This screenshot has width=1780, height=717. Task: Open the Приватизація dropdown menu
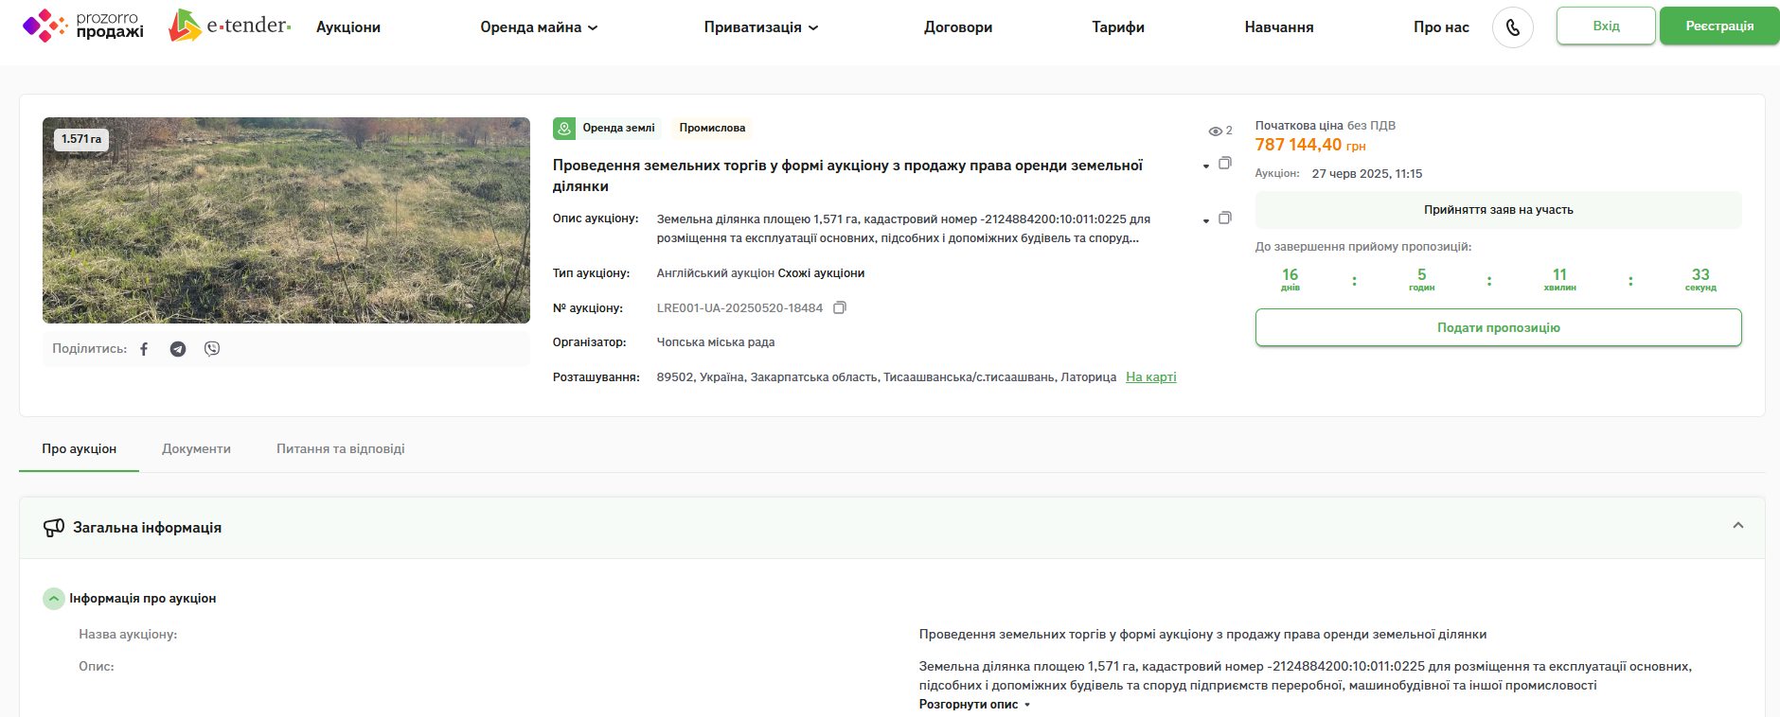click(x=760, y=27)
